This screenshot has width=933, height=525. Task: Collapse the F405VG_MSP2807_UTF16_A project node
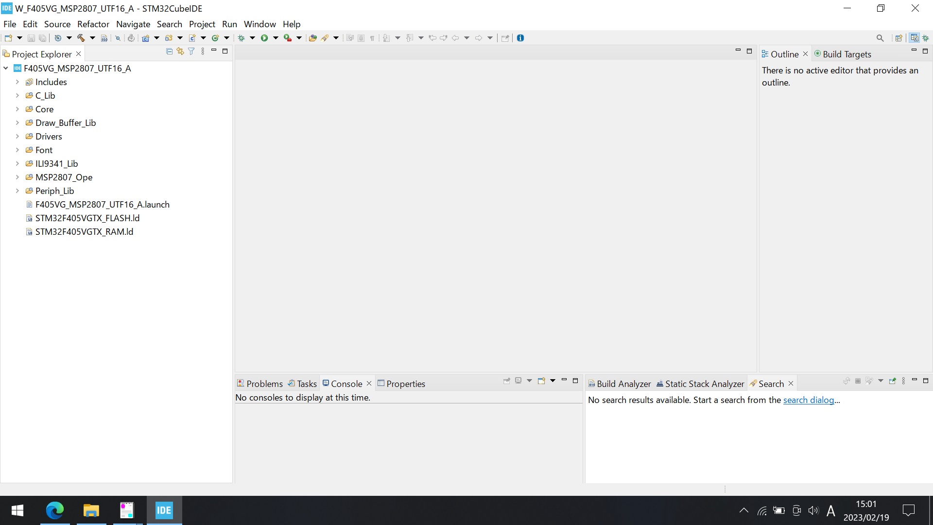click(x=6, y=68)
